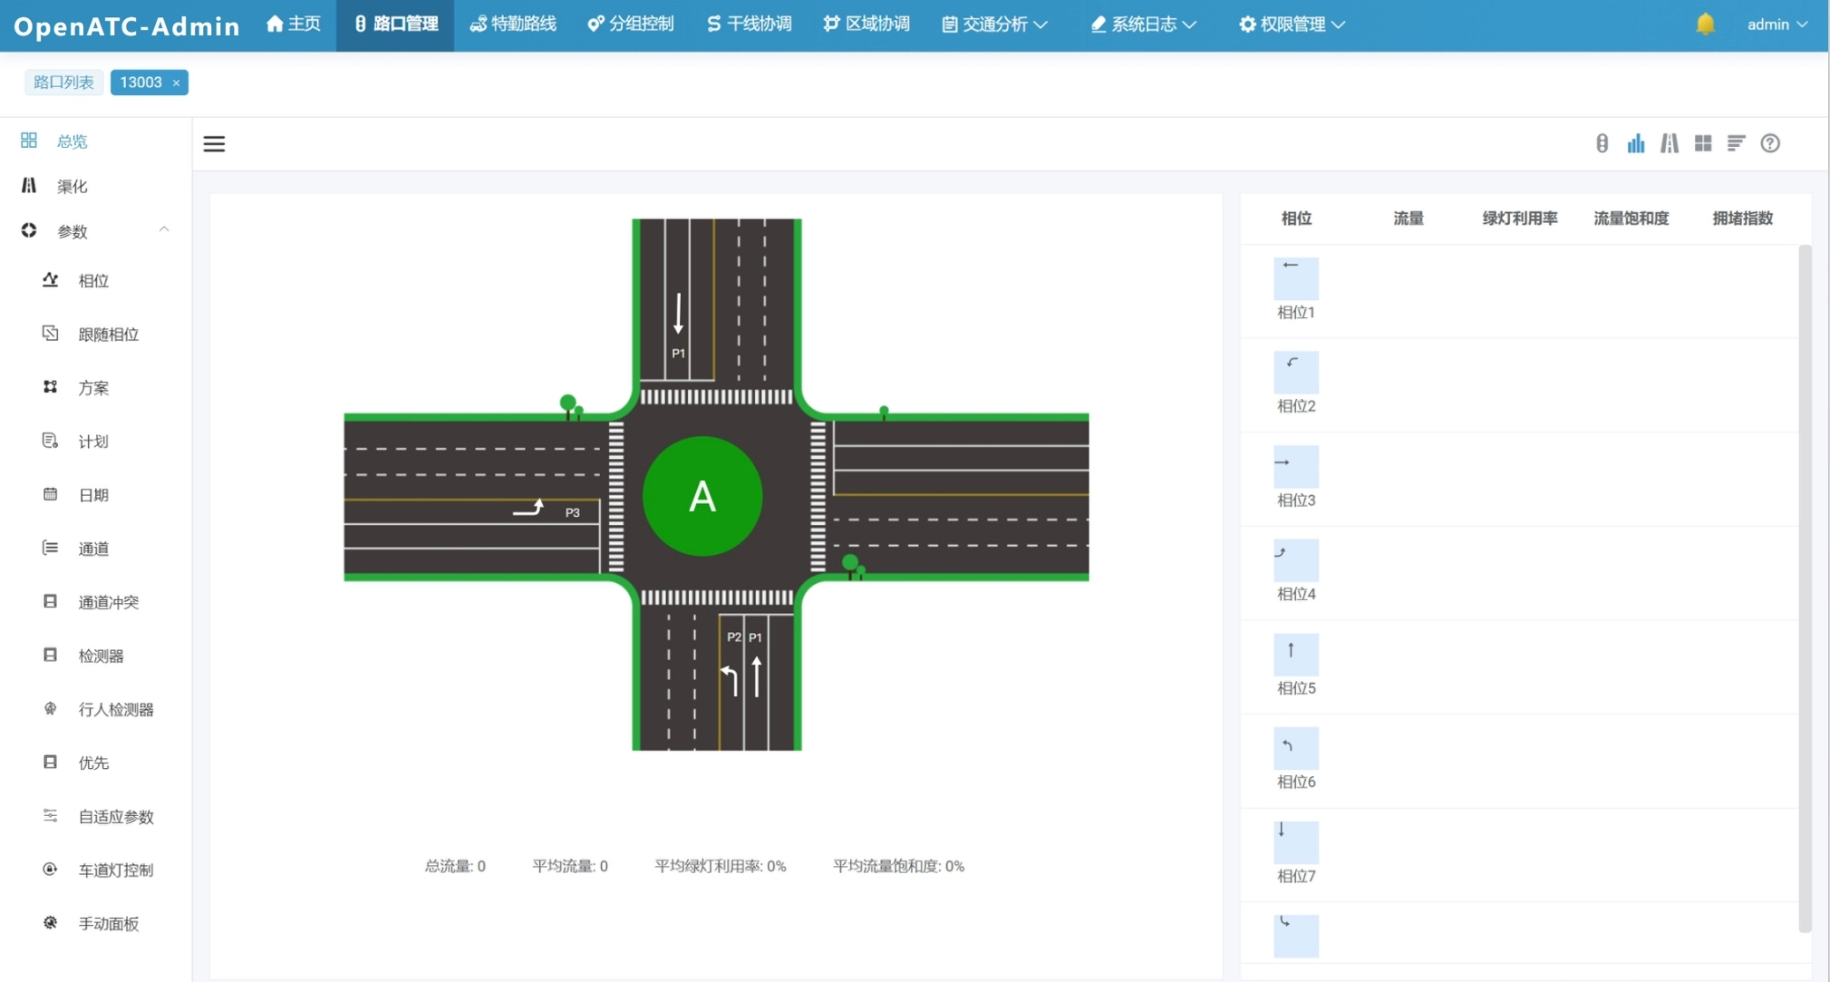This screenshot has height=982, width=1830.
Task: Click the green A intersection circle
Action: pos(702,496)
